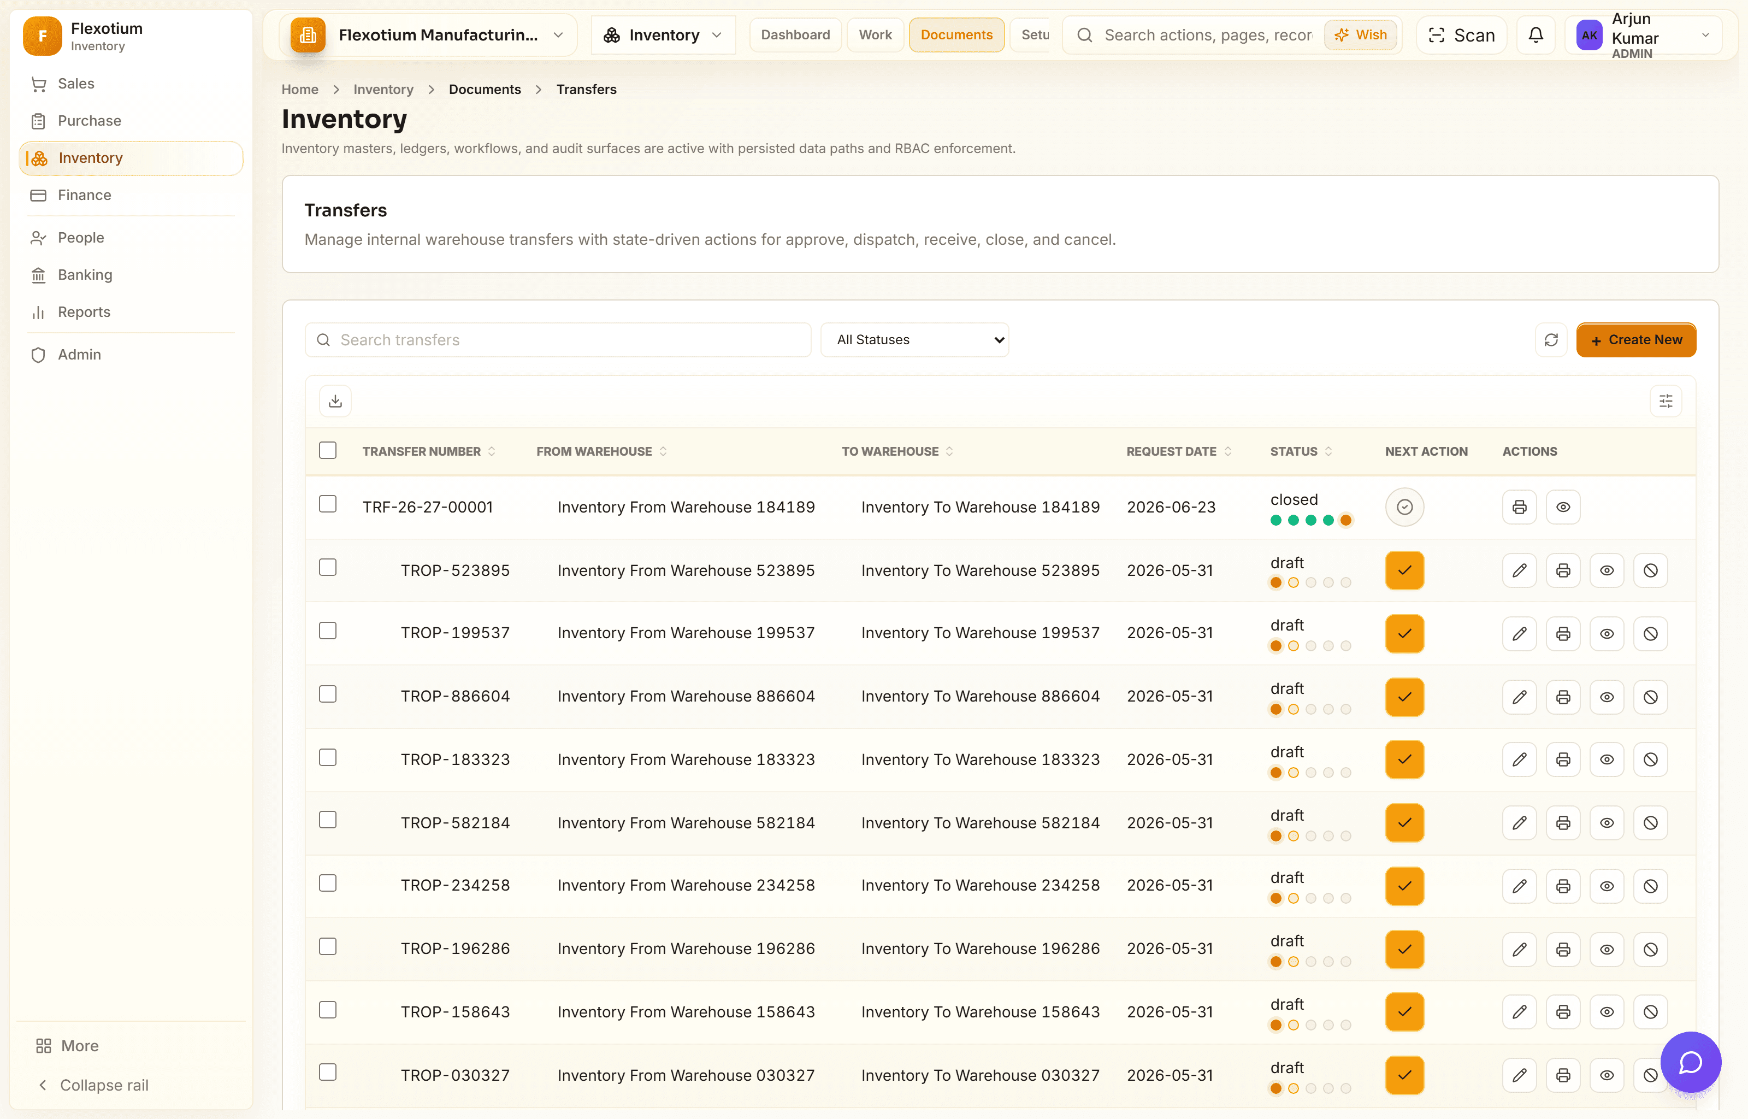The width and height of the screenshot is (1748, 1119).
Task: Print transfer TROP-199537
Action: (x=1563, y=634)
